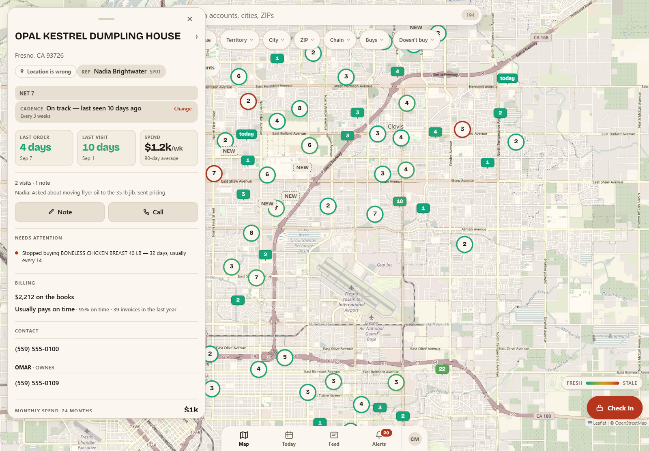Image resolution: width=649 pixels, height=451 pixels.
Task: Dial phone number (559) 555-0100
Action: click(x=37, y=349)
